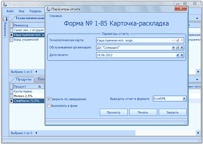The width and height of the screenshot is (203, 145).
Task: Open the ExcelXML output format dropdown
Action: (184, 99)
